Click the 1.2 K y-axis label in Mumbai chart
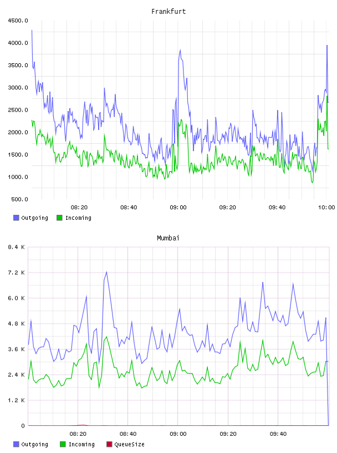This screenshot has height=453, width=337. tap(16, 400)
